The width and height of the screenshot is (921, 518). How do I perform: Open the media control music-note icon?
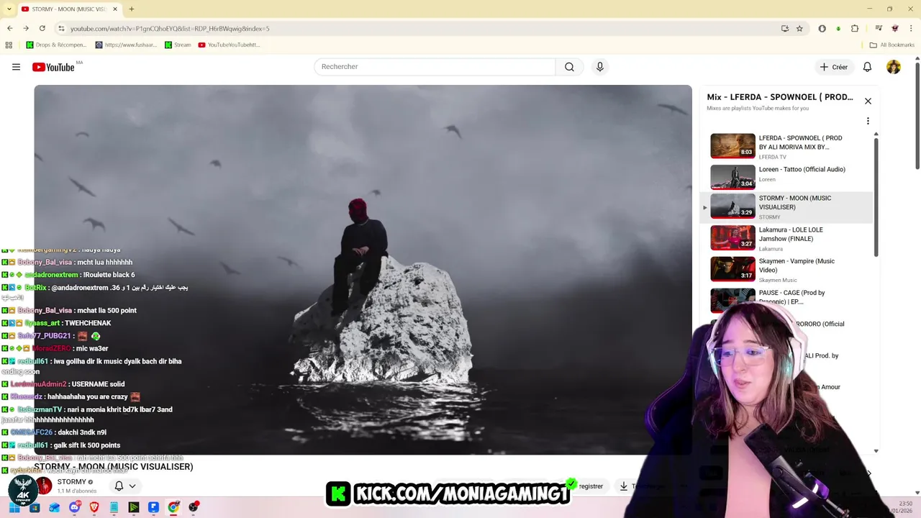click(879, 28)
